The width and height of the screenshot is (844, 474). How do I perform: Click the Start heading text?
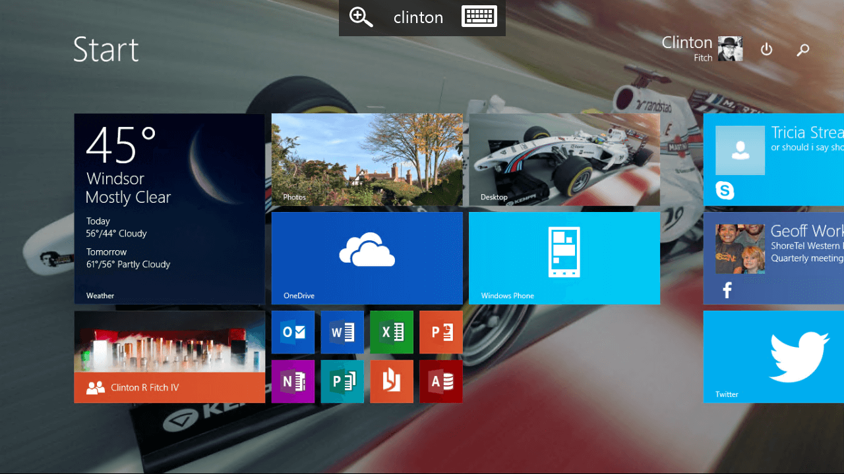coord(106,49)
